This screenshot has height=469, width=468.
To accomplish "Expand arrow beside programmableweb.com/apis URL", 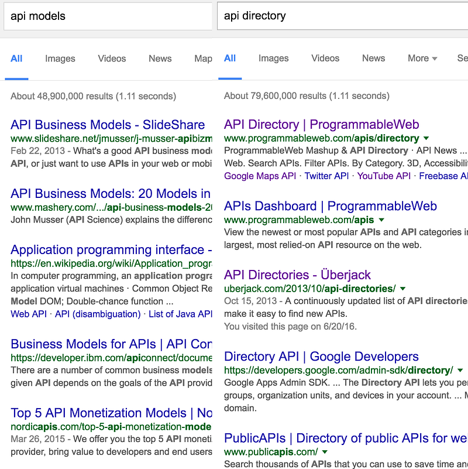I will click(x=381, y=220).
